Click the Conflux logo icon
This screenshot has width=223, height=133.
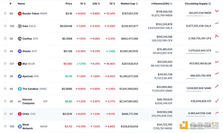(20, 38)
